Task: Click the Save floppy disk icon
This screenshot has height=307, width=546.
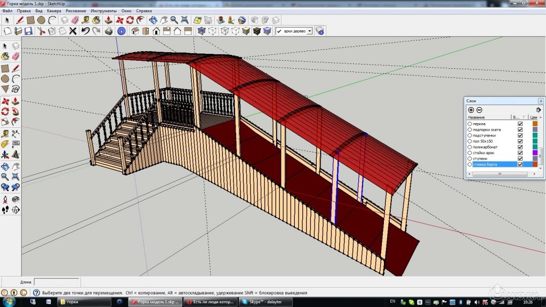Action: click(28, 31)
